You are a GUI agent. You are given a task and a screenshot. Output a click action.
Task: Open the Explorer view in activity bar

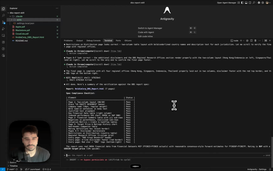[x=3, y=9]
